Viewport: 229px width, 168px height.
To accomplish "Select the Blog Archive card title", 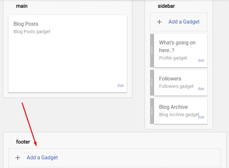I will pyautogui.click(x=173, y=107).
